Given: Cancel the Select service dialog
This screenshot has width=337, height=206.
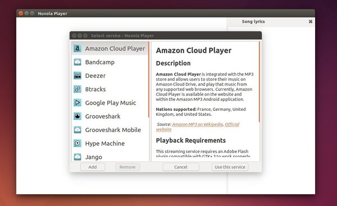Looking at the screenshot, I should coord(181,167).
